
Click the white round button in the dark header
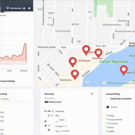29,8
